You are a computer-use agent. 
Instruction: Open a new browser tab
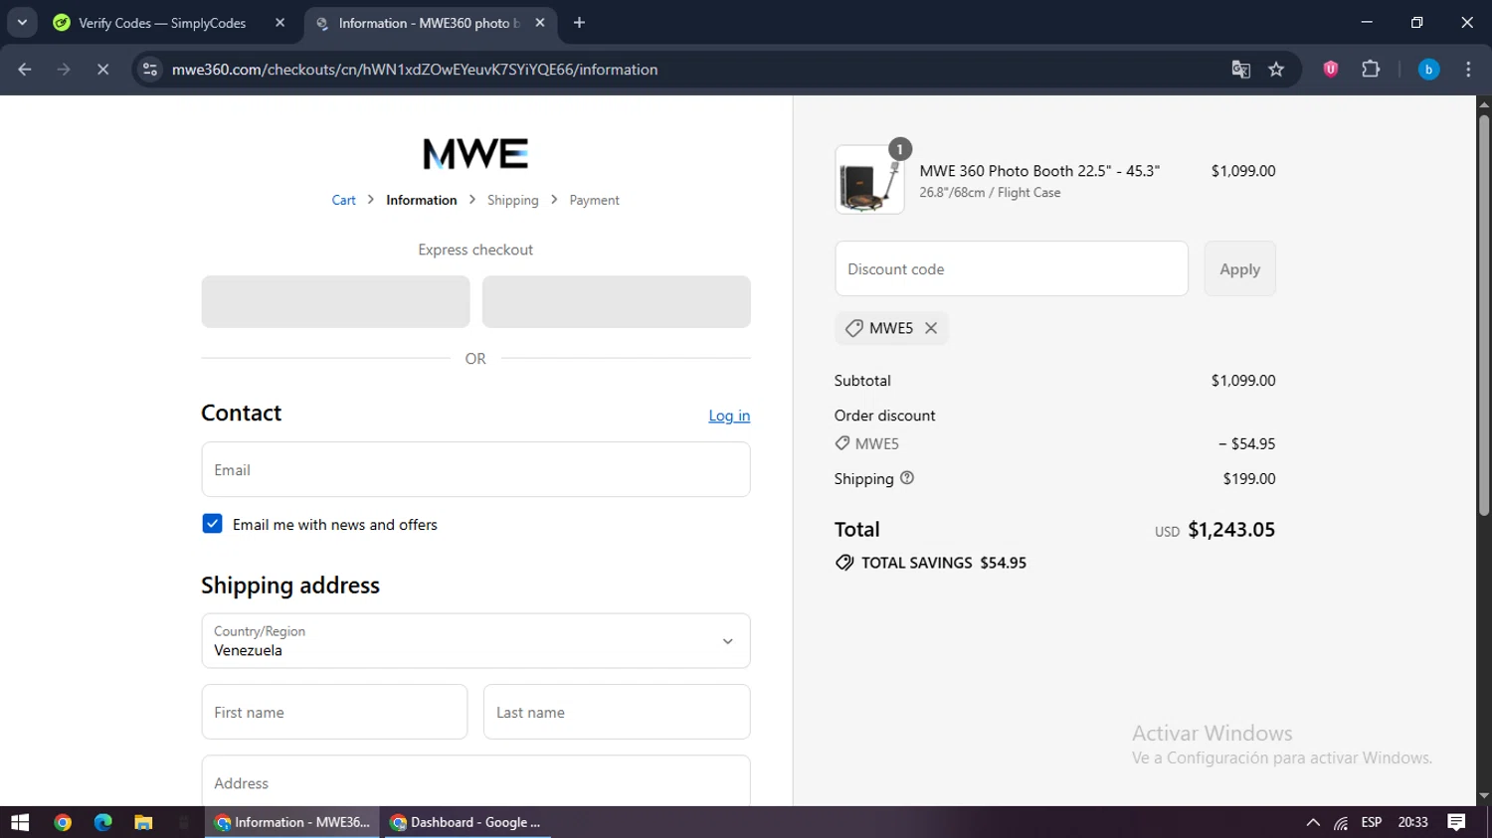(x=579, y=23)
